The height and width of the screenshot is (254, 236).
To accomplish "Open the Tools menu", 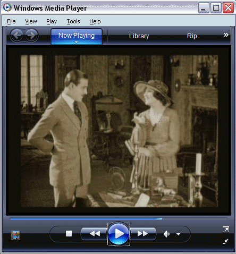I will coord(73,21).
